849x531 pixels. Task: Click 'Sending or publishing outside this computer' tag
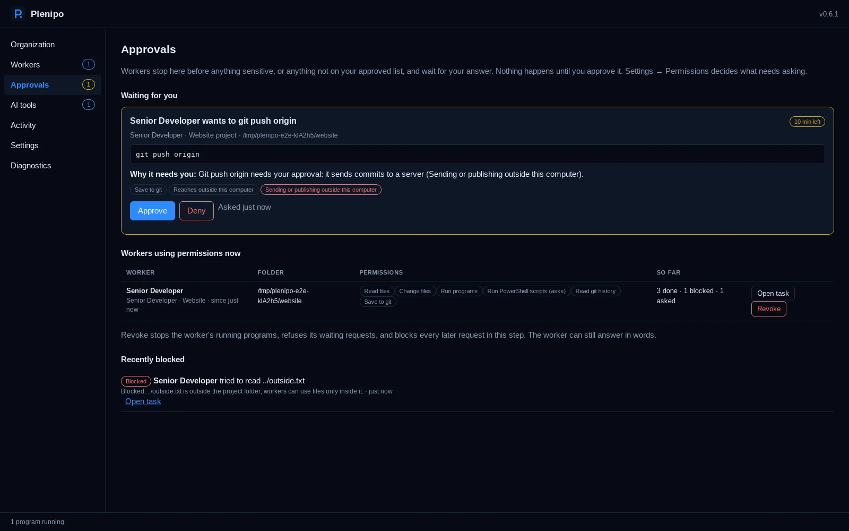pos(321,190)
